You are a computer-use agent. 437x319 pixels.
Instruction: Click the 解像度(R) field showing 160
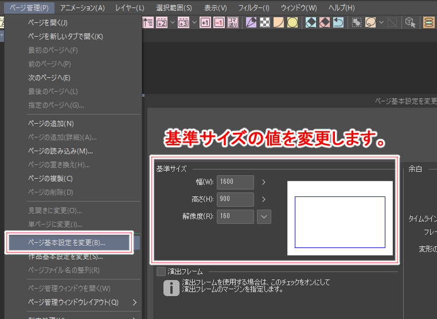pyautogui.click(x=235, y=216)
